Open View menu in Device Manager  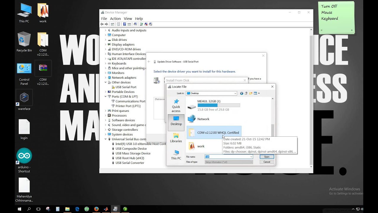128,19
